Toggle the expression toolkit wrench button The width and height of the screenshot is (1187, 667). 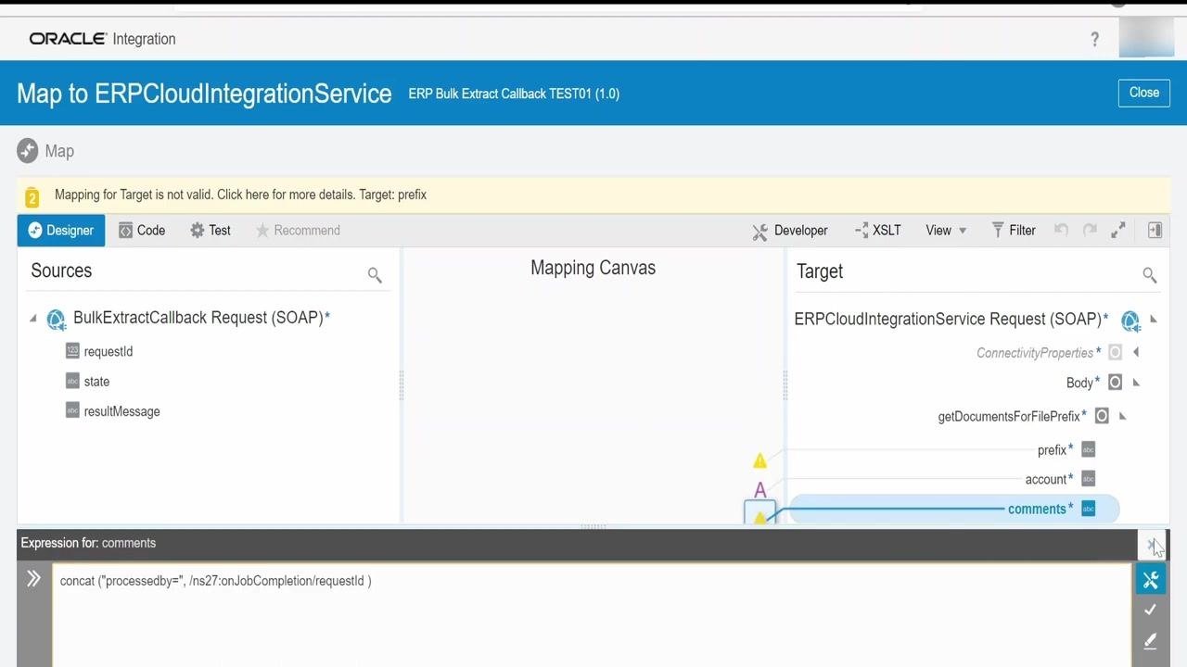click(x=1151, y=580)
